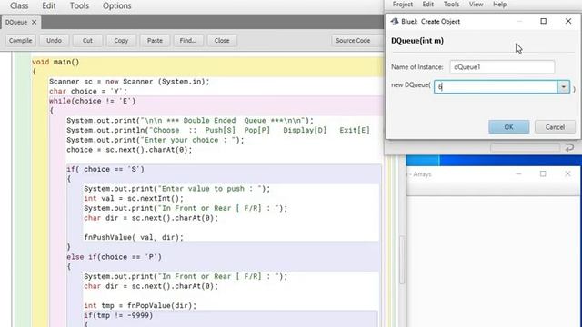Click the BlueJ icon in dialog title bar
This screenshot has width=582, height=327.
click(x=394, y=22)
